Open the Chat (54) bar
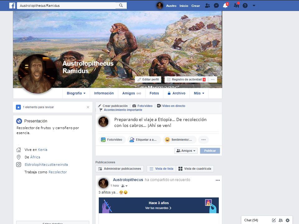Screen dimensions: 299x224 click(251, 220)
